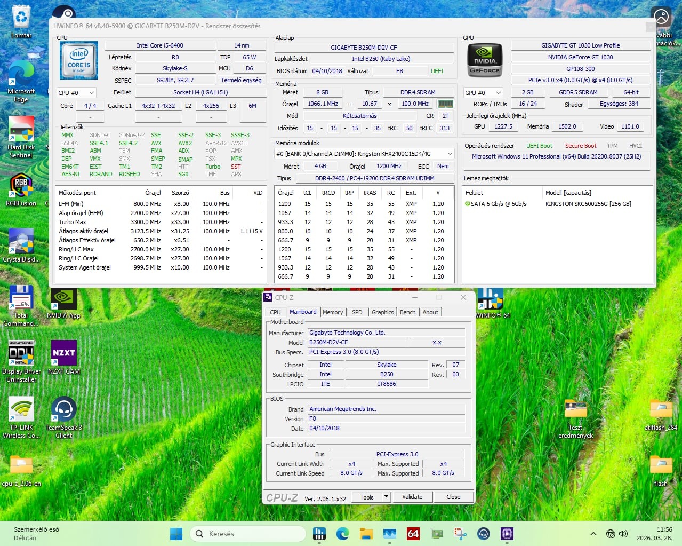
Task: Open the CPU #0 selector dropdown
Action: (77, 92)
